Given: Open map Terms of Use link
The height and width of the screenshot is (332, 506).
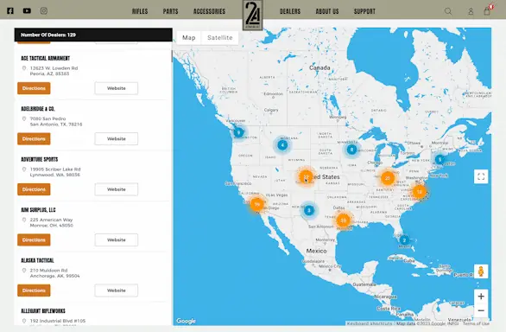Looking at the screenshot, I should [476, 323].
